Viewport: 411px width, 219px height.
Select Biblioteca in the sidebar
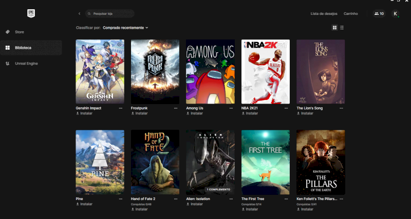coord(23,48)
